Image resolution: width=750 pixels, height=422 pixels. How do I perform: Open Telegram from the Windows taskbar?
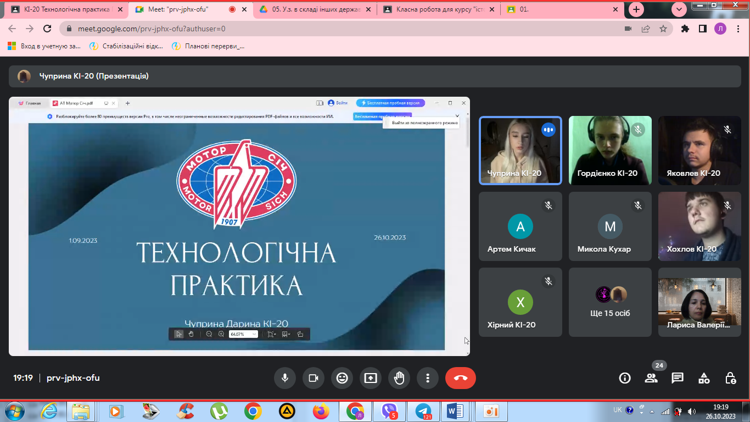coord(423,410)
